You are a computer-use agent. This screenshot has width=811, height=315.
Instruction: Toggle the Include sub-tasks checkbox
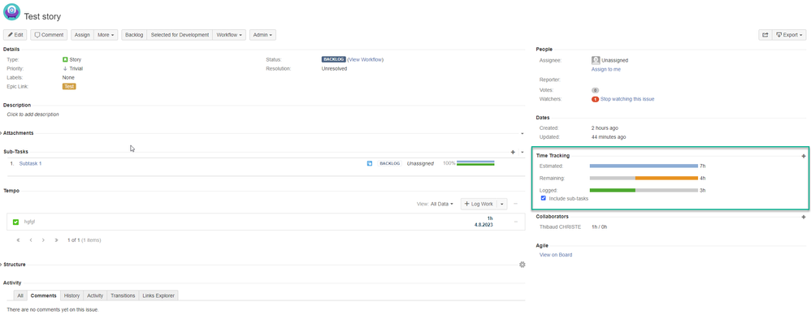pos(543,198)
